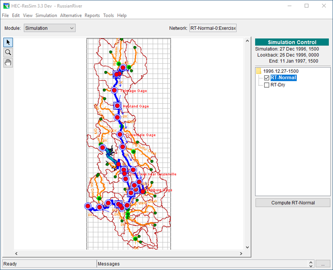This screenshot has height=270, width=333.
Task: Enable the RT-Dry alternative checkbox
Action: point(267,85)
